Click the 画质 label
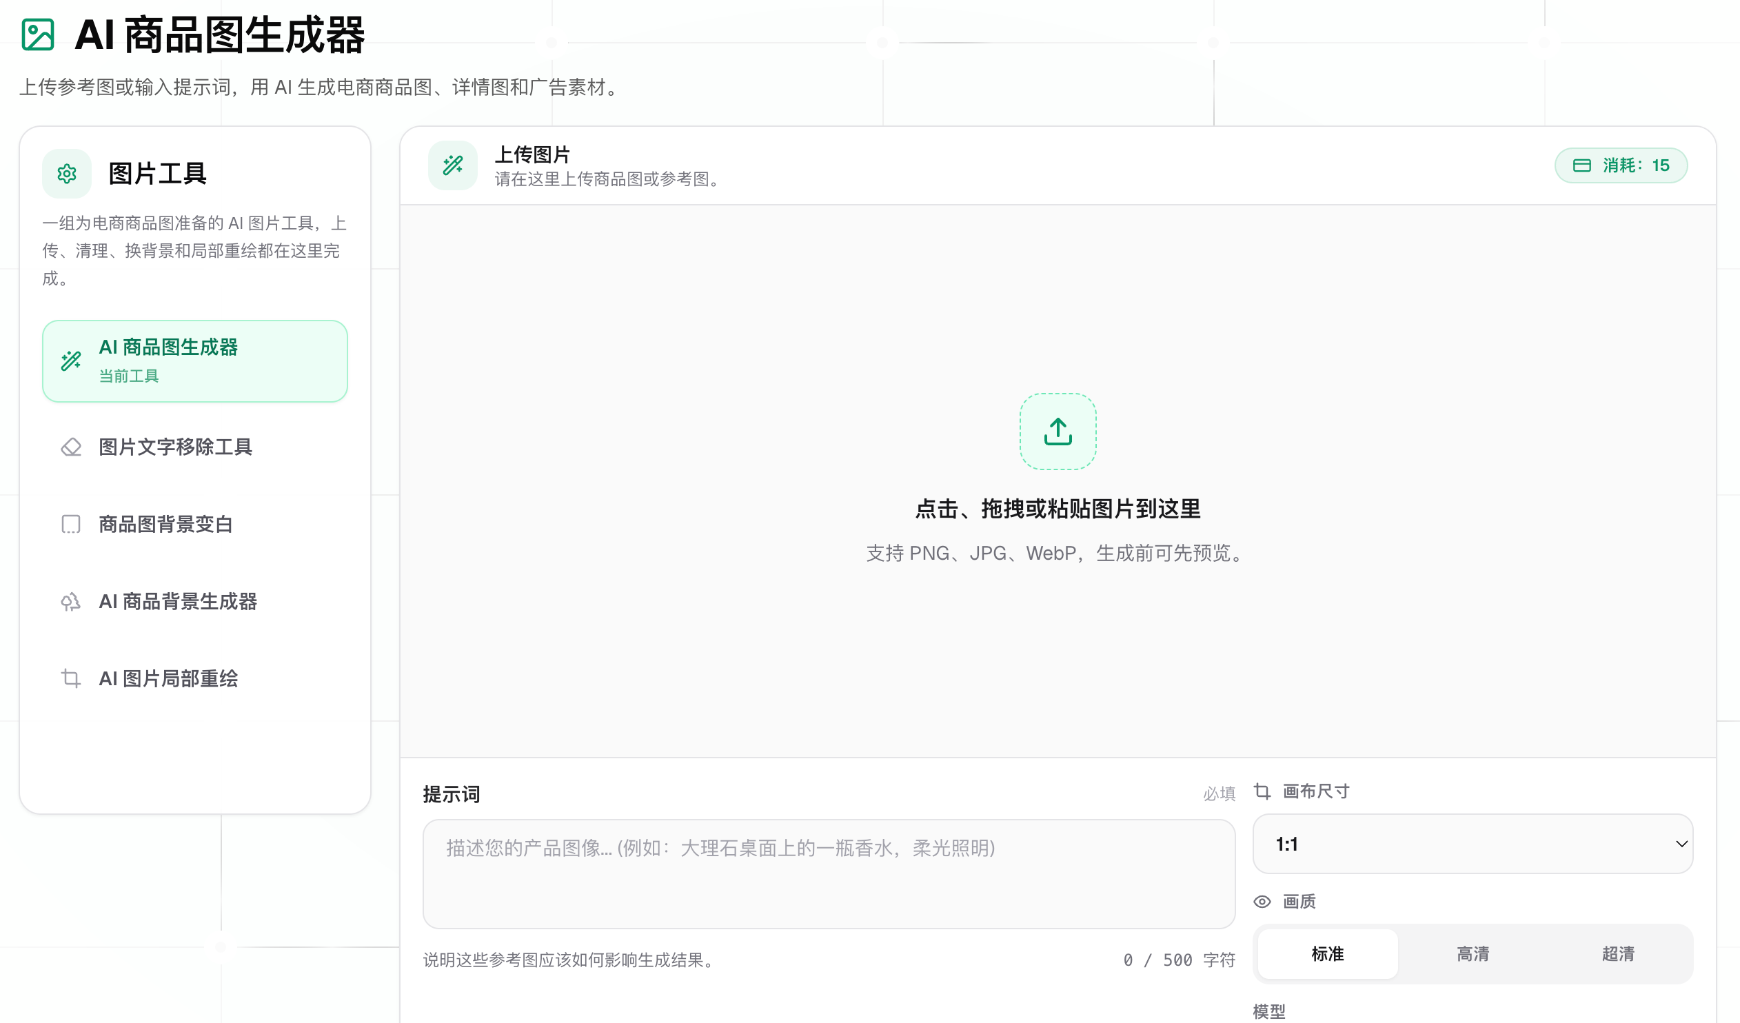 click(1299, 902)
